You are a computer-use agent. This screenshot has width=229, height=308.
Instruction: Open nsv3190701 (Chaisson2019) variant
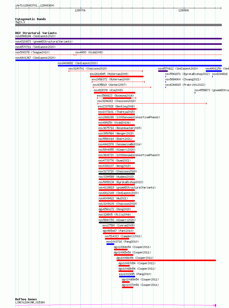tap(88, 69)
